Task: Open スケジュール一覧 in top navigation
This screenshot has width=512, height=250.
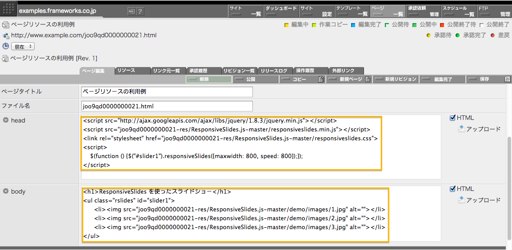Action: [x=459, y=11]
